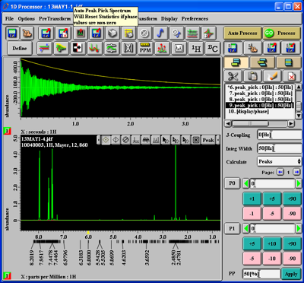Click the P1 right green arrow

[x=299, y=229]
